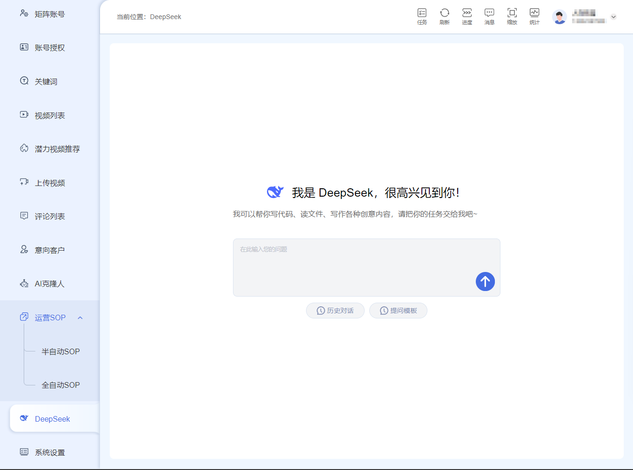Select 全自动SOP submenu item
633x470 pixels.
point(60,385)
